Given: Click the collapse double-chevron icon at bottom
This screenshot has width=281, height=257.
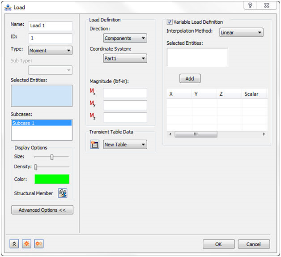Looking at the screenshot, I should click(x=14, y=244).
